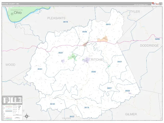Image resolution: width=164 pixels, height=123 pixels.
Task: Select ZIP code label 26170
Action: (x=66, y=22)
